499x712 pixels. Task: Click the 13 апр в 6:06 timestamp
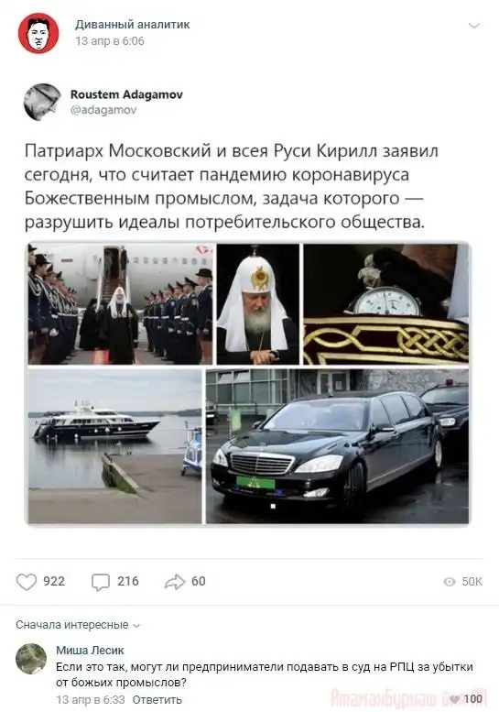[x=110, y=41]
